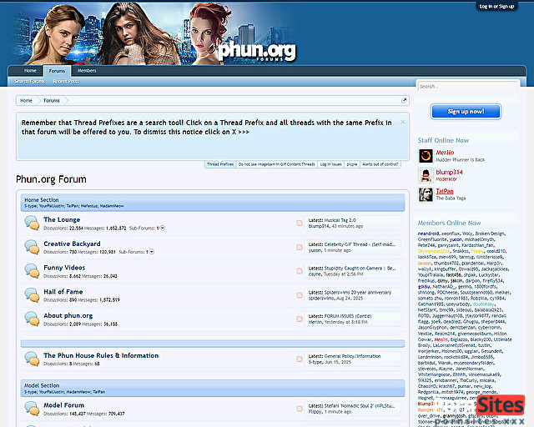Select the Forums navigation tab
Image resolution: width=534 pixels, height=427 pixels.
pyautogui.click(x=57, y=71)
